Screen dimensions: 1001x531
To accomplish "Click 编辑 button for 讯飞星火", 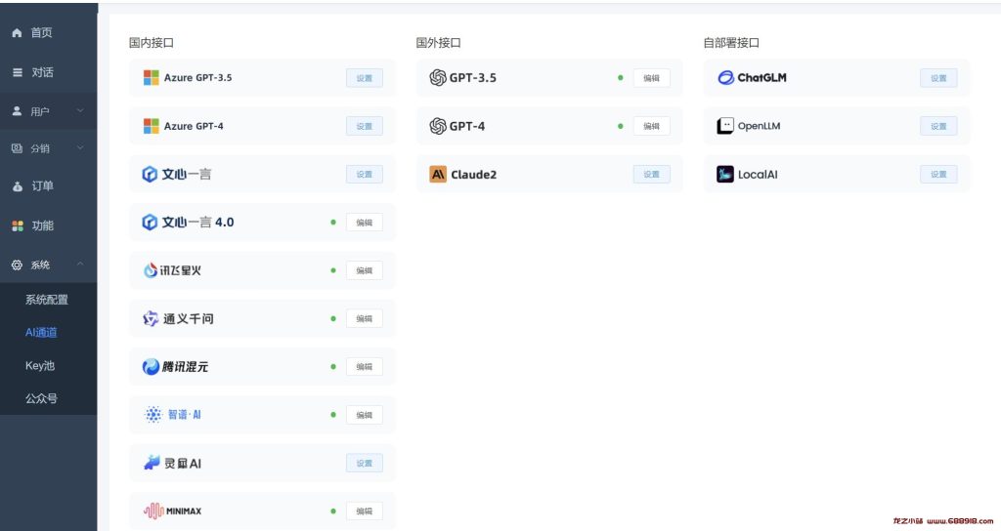I will click(x=365, y=270).
